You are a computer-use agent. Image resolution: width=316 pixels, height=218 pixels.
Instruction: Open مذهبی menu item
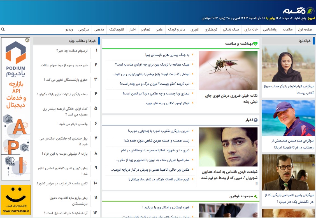pos(99,29)
